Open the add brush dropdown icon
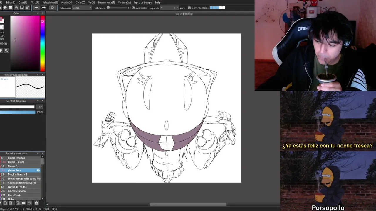The image size is (376, 211). [x=11, y=203]
